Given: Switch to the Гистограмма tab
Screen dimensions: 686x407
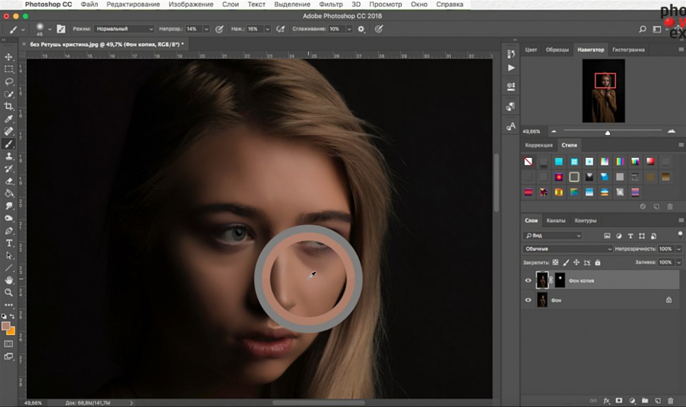Looking at the screenshot, I should click(628, 50).
